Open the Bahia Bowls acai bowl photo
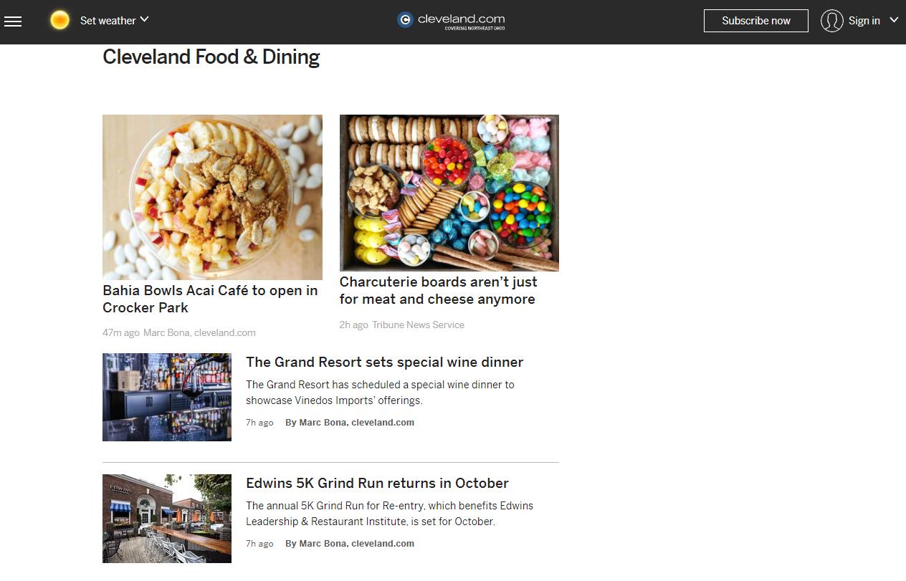 212,197
